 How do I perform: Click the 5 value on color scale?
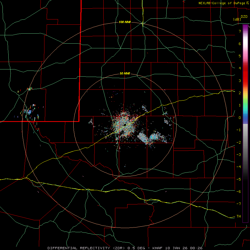click(240, 56)
